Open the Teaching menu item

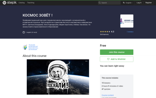click(x=31, y=3)
